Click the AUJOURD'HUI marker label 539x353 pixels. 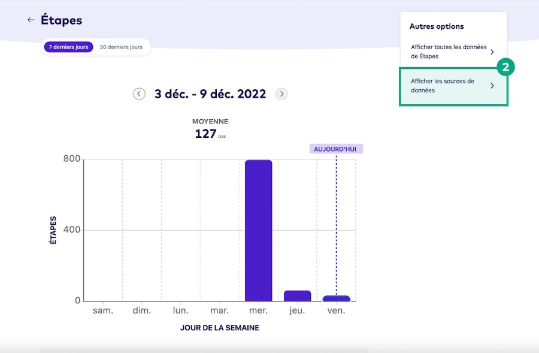[336, 149]
